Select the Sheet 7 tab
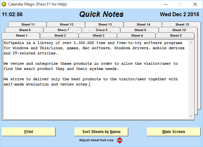The width and height of the screenshot is (203, 147). (x=63, y=30)
